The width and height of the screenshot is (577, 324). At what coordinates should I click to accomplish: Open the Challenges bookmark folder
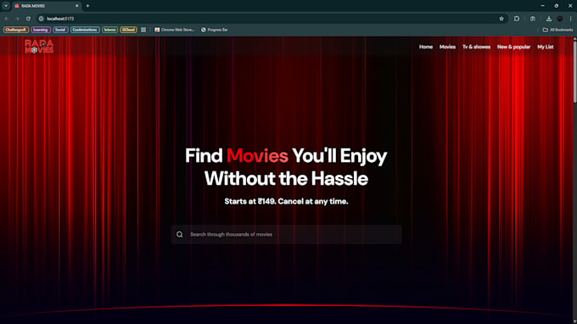pos(16,30)
